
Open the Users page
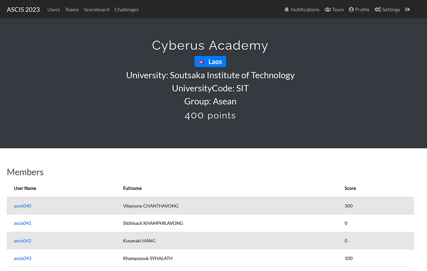click(x=54, y=10)
